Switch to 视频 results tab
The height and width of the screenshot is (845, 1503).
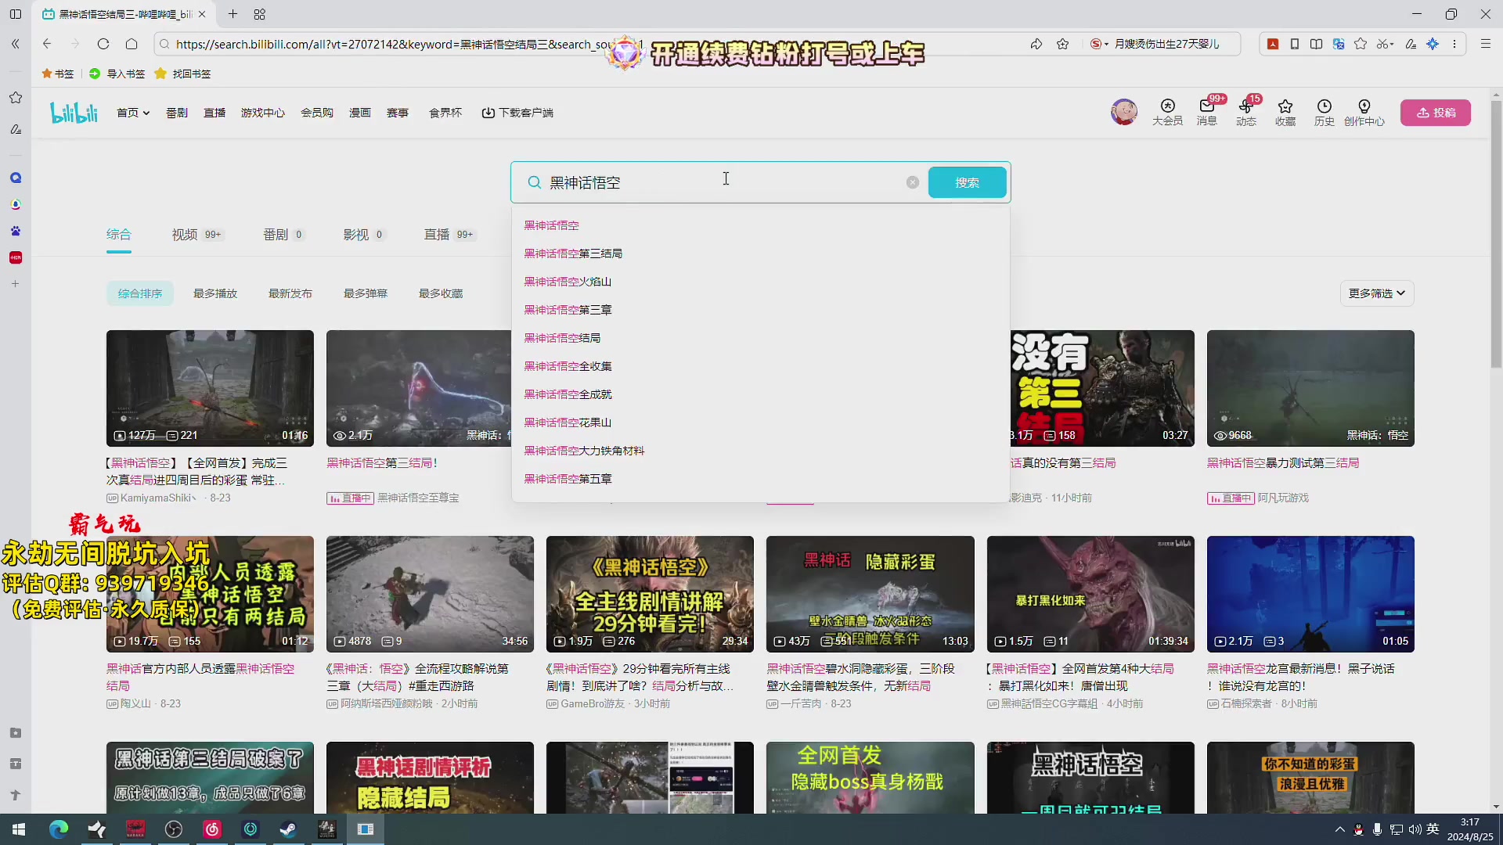196,235
